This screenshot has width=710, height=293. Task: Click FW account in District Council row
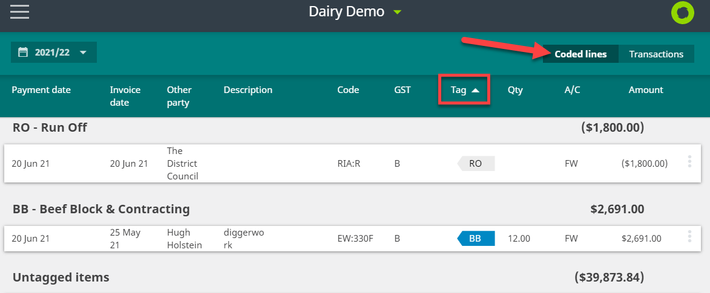[571, 164]
